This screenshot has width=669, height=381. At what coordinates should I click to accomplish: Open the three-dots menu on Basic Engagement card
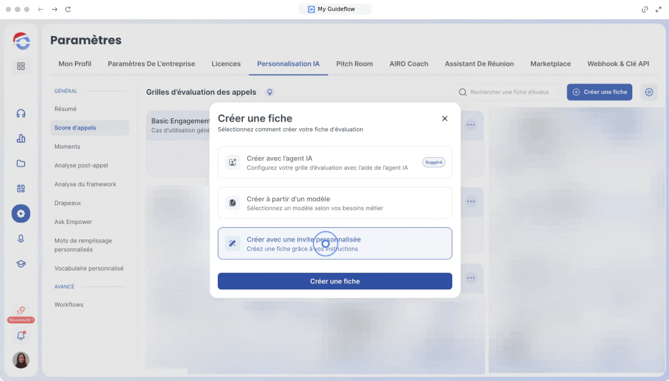(471, 125)
